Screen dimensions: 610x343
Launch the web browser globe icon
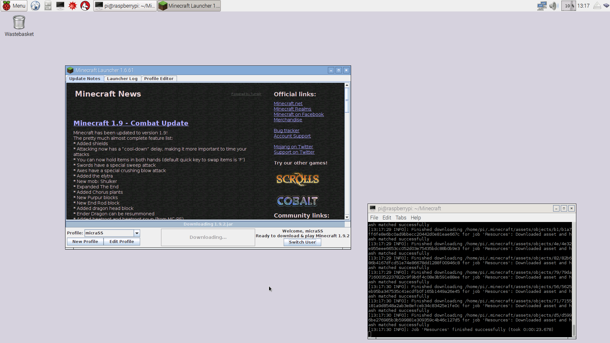[35, 6]
